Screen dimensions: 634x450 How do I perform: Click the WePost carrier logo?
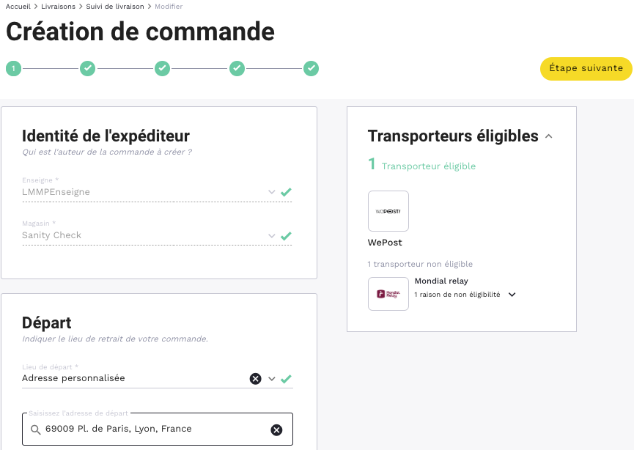point(388,211)
